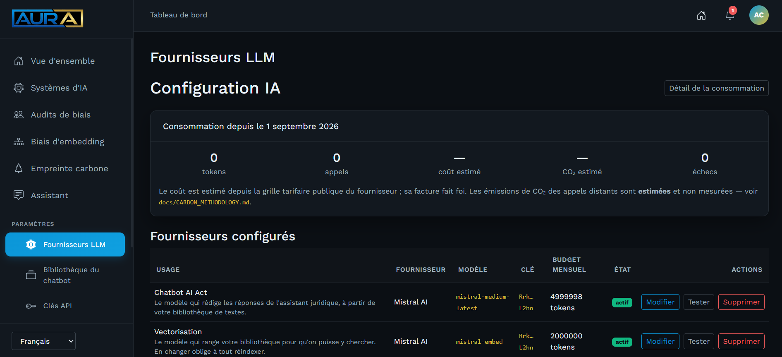Click the Tableau de bord breadcrumb
Screen dimensions: 782x357
[x=179, y=15]
